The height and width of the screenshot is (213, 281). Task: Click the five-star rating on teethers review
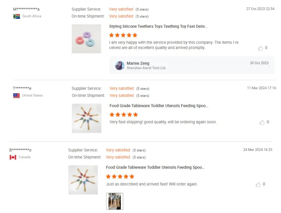pos(123,35)
